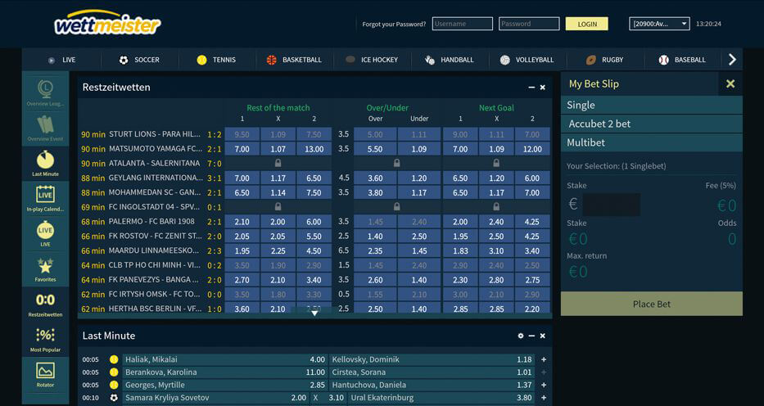Click the wettmeister logo
The width and height of the screenshot is (764, 406).
point(107,23)
